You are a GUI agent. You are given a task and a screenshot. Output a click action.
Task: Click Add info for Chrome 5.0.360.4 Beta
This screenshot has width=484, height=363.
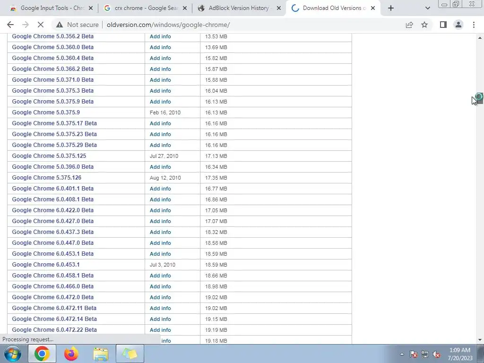pyautogui.click(x=160, y=58)
